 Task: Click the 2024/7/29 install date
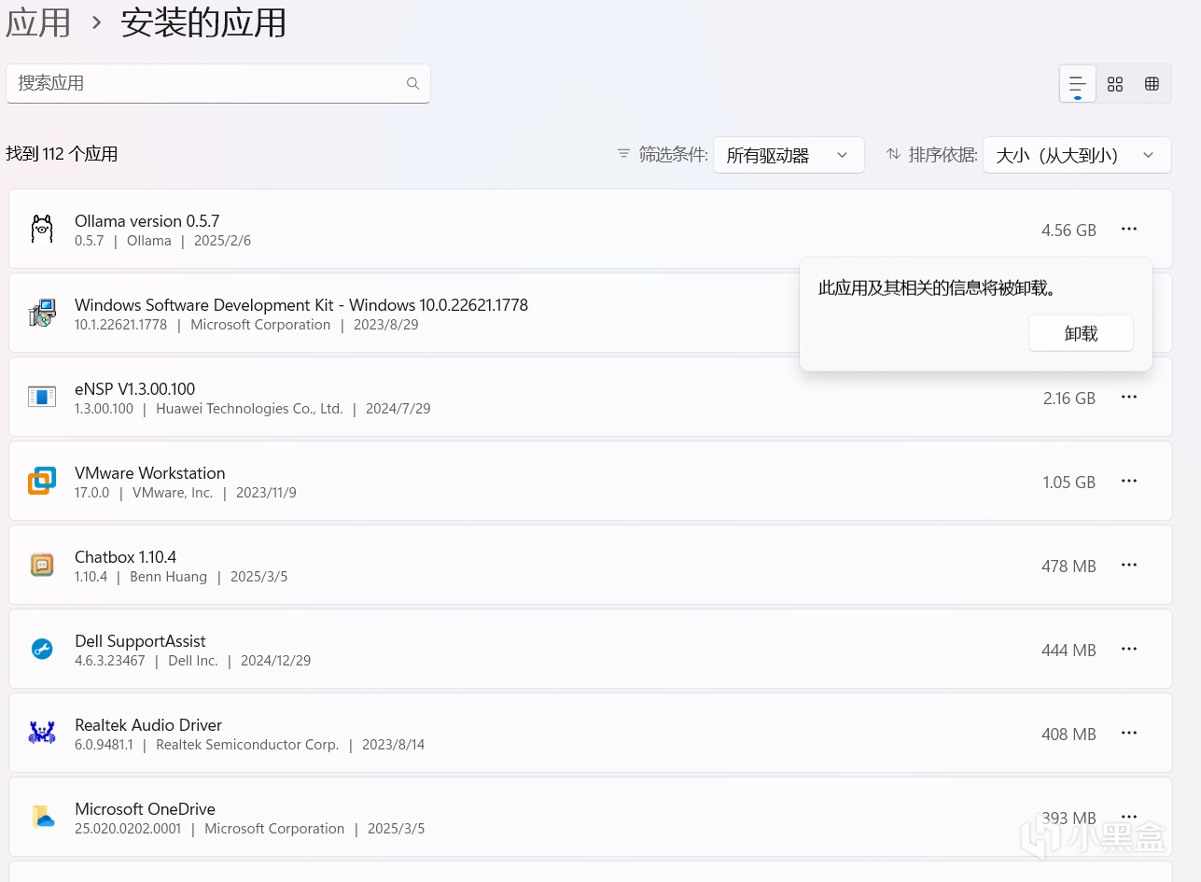coord(398,409)
